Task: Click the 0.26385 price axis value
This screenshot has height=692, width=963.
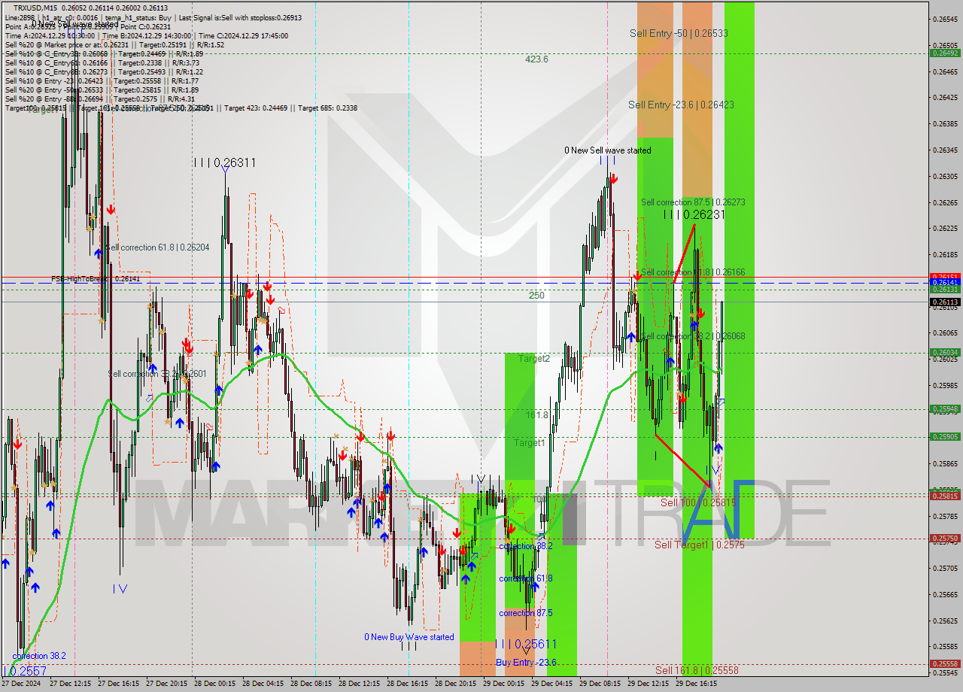Action: (x=946, y=123)
